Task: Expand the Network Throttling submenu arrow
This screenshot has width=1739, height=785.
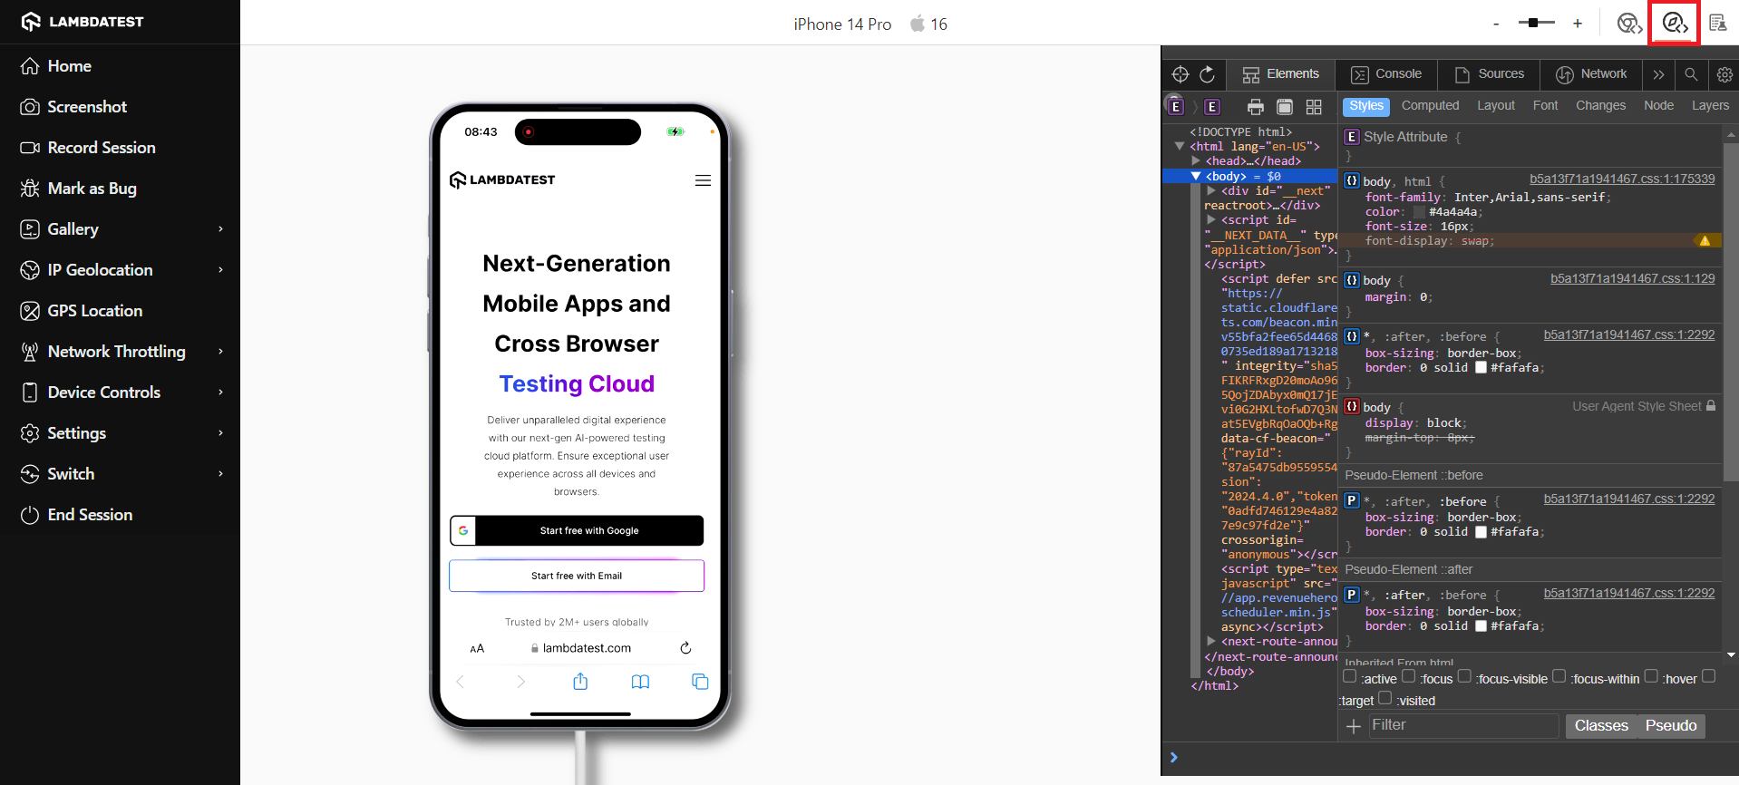Action: point(220,352)
